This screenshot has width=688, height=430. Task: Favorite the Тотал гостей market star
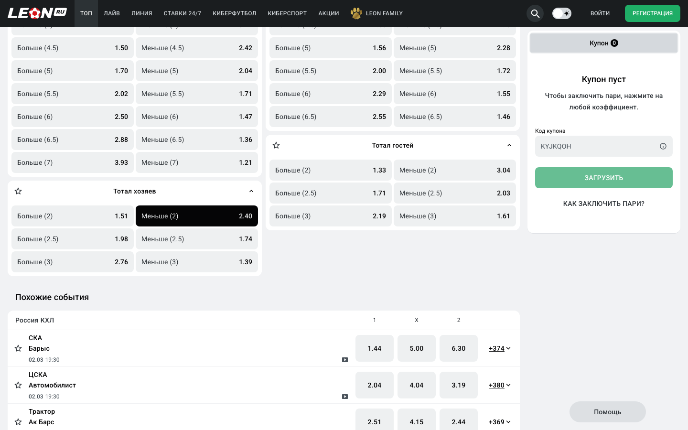point(276,145)
